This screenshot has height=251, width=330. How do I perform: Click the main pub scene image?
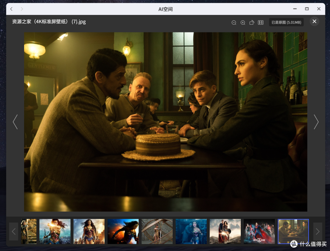(166, 122)
